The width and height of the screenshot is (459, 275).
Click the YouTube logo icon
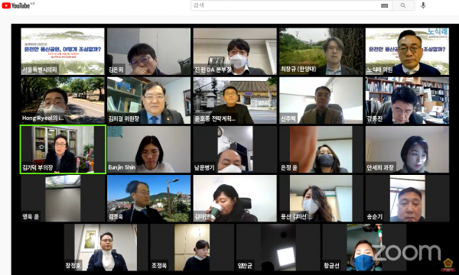pos(16,5)
